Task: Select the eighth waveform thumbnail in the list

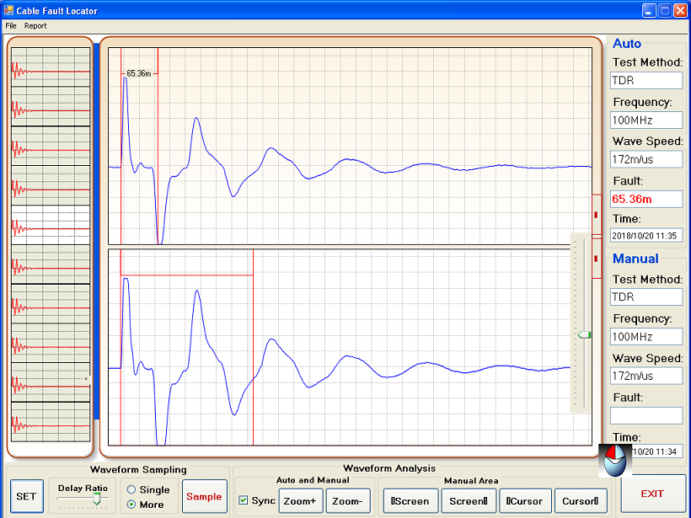Action: click(x=51, y=343)
